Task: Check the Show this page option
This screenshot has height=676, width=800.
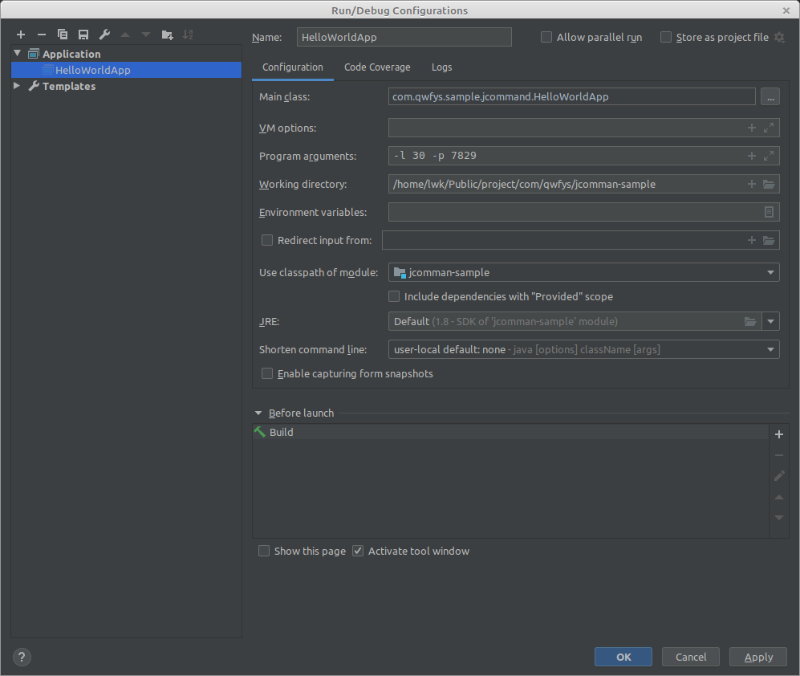Action: pyautogui.click(x=264, y=551)
